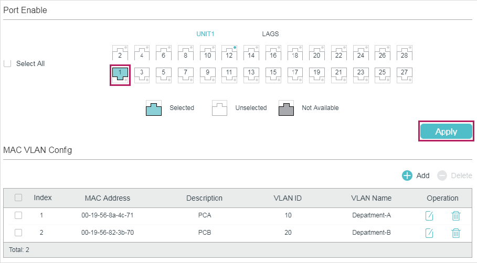Check the row for index 2
The height and width of the screenshot is (263, 477).
click(x=18, y=232)
